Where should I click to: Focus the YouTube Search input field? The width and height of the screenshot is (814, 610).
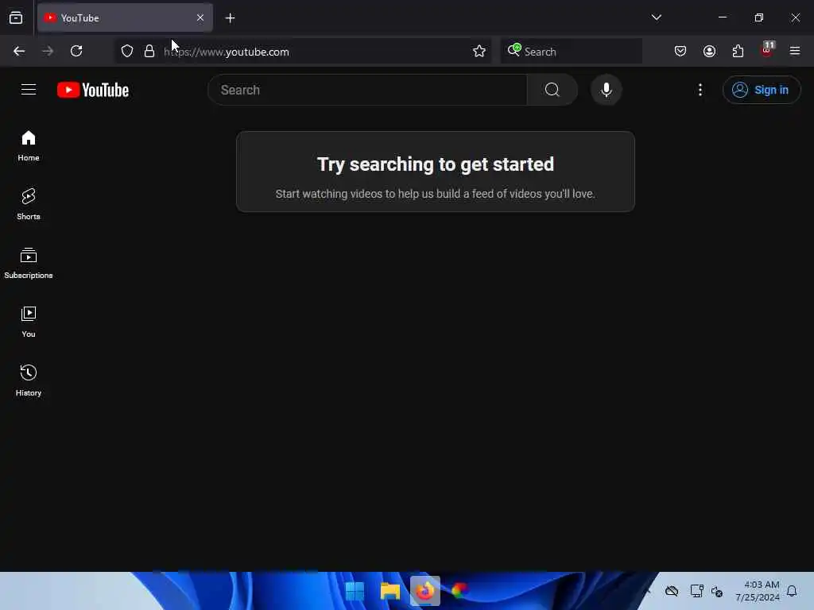[367, 90]
